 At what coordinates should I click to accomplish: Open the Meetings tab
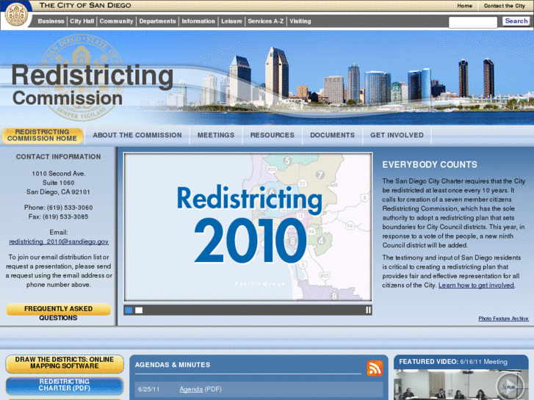click(x=216, y=135)
